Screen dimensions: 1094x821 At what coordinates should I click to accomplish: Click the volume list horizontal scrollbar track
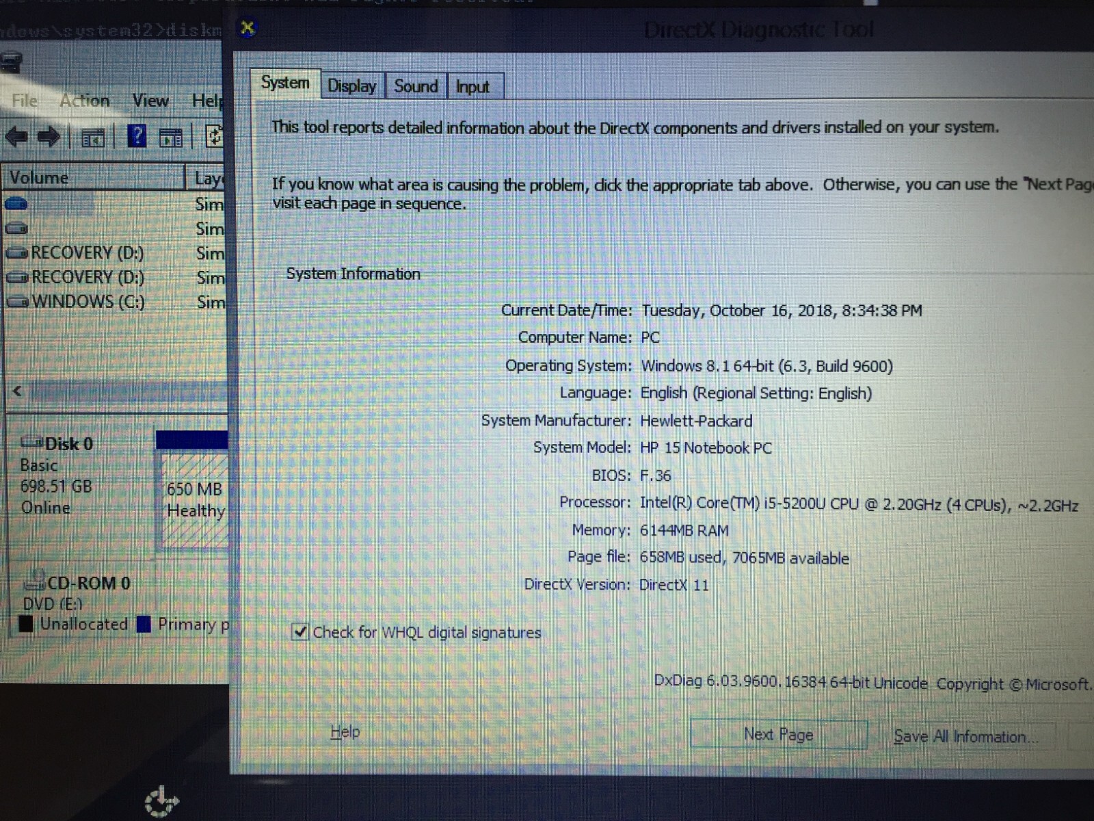(128, 391)
